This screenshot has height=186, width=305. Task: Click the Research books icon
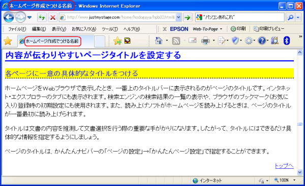pyautogui.click(x=274, y=41)
